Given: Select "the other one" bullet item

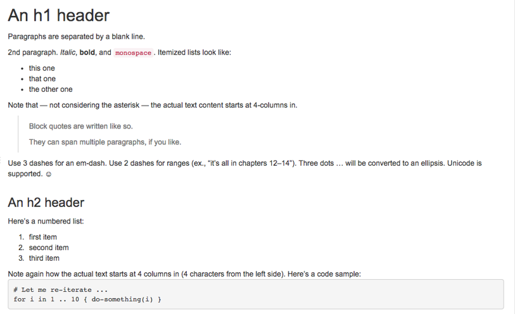Looking at the screenshot, I should pos(51,89).
